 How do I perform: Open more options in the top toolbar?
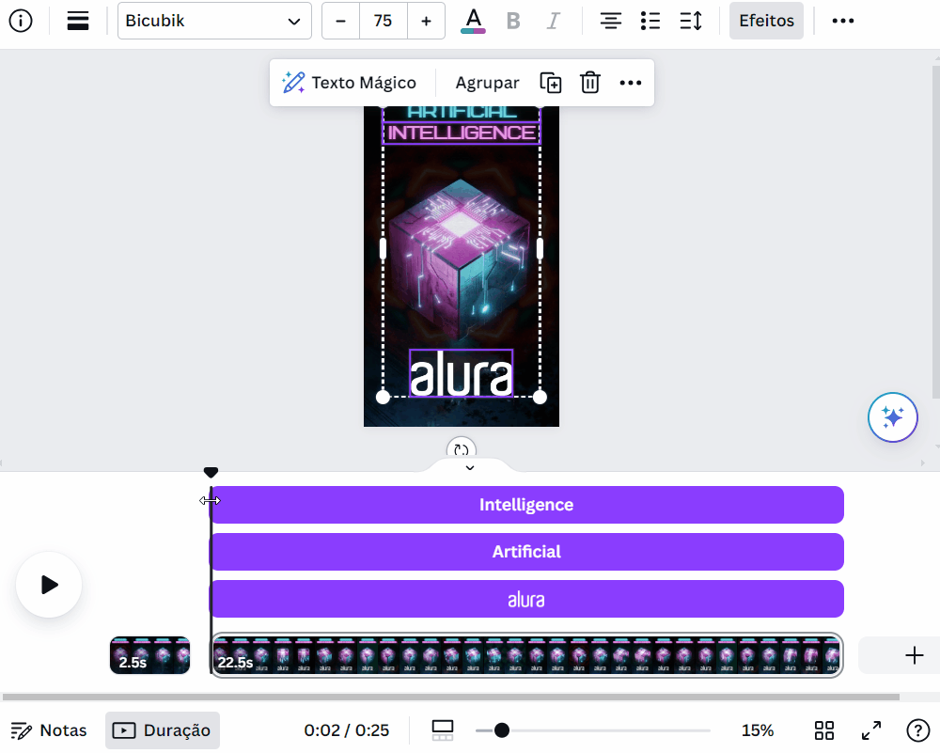(x=843, y=21)
